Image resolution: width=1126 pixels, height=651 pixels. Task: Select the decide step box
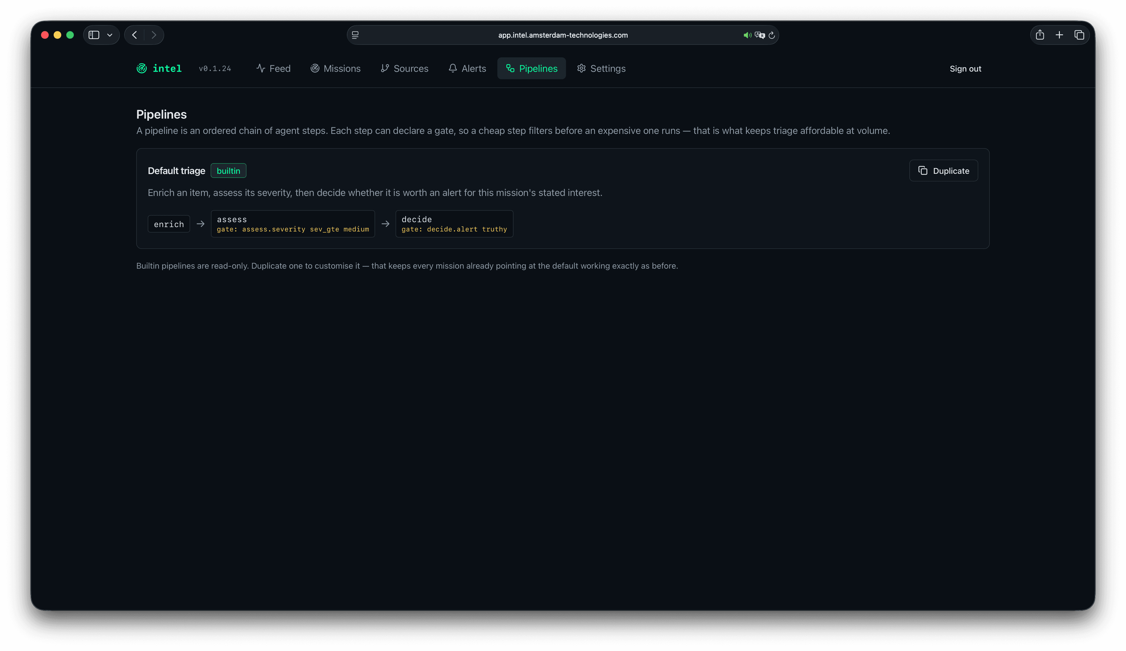click(454, 224)
